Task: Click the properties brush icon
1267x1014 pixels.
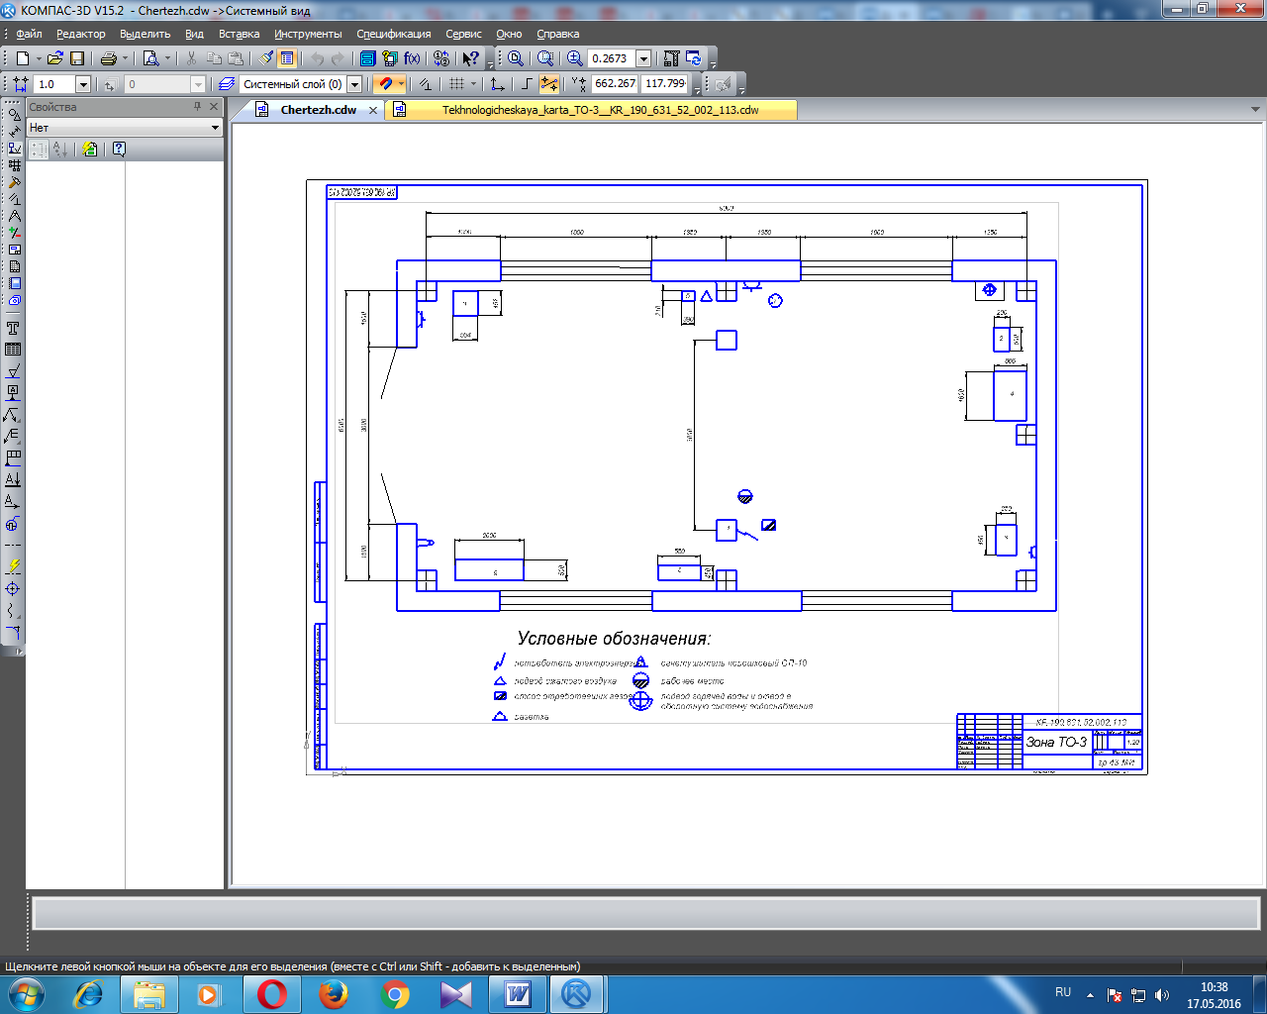Action: [267, 58]
